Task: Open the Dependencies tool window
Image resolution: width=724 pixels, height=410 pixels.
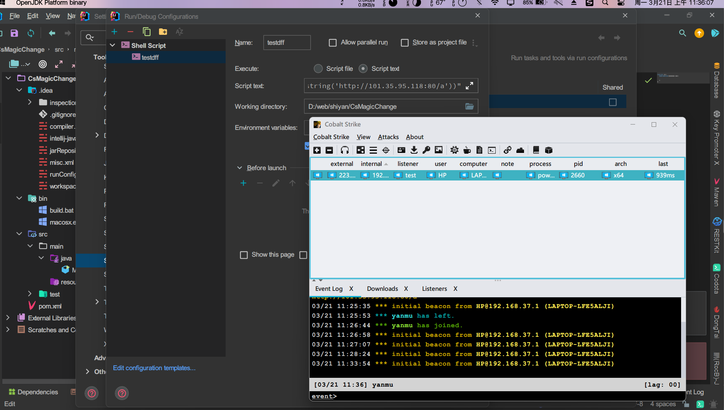Action: 33,392
